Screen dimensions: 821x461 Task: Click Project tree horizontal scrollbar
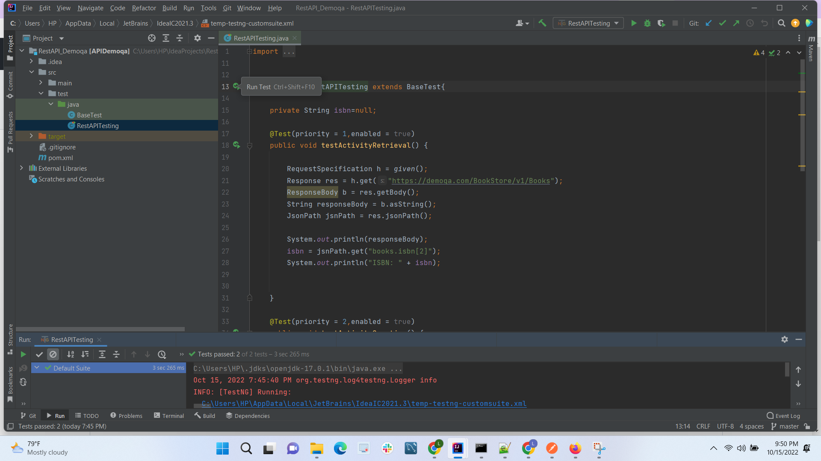100,329
